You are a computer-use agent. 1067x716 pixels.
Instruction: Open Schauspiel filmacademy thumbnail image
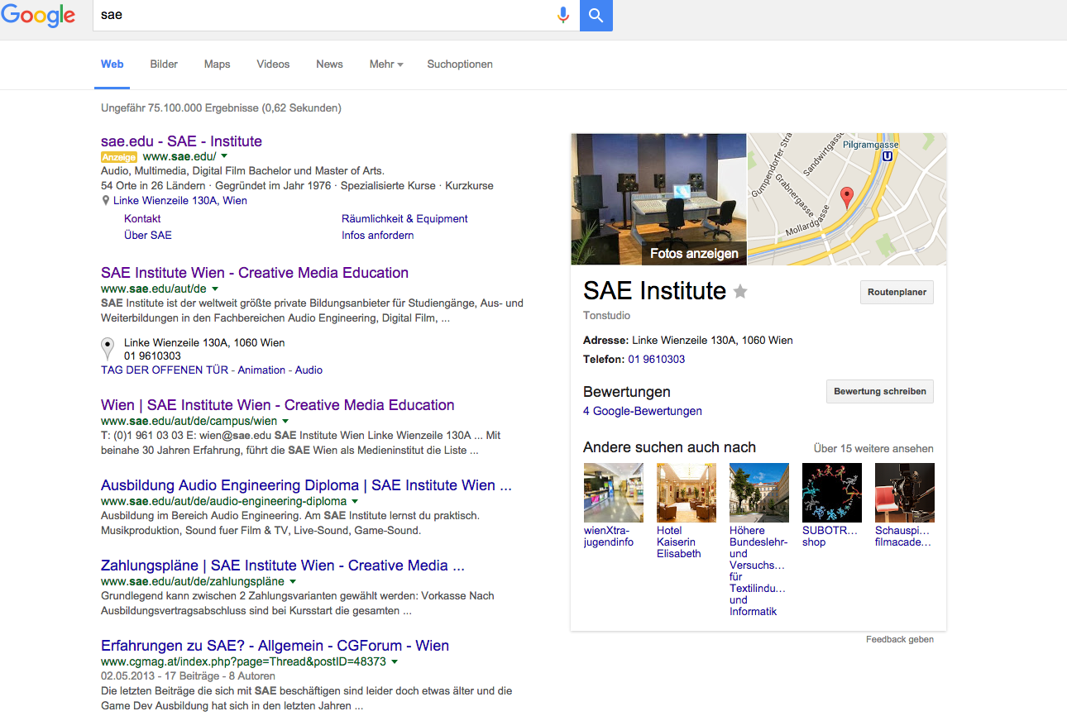(x=905, y=493)
